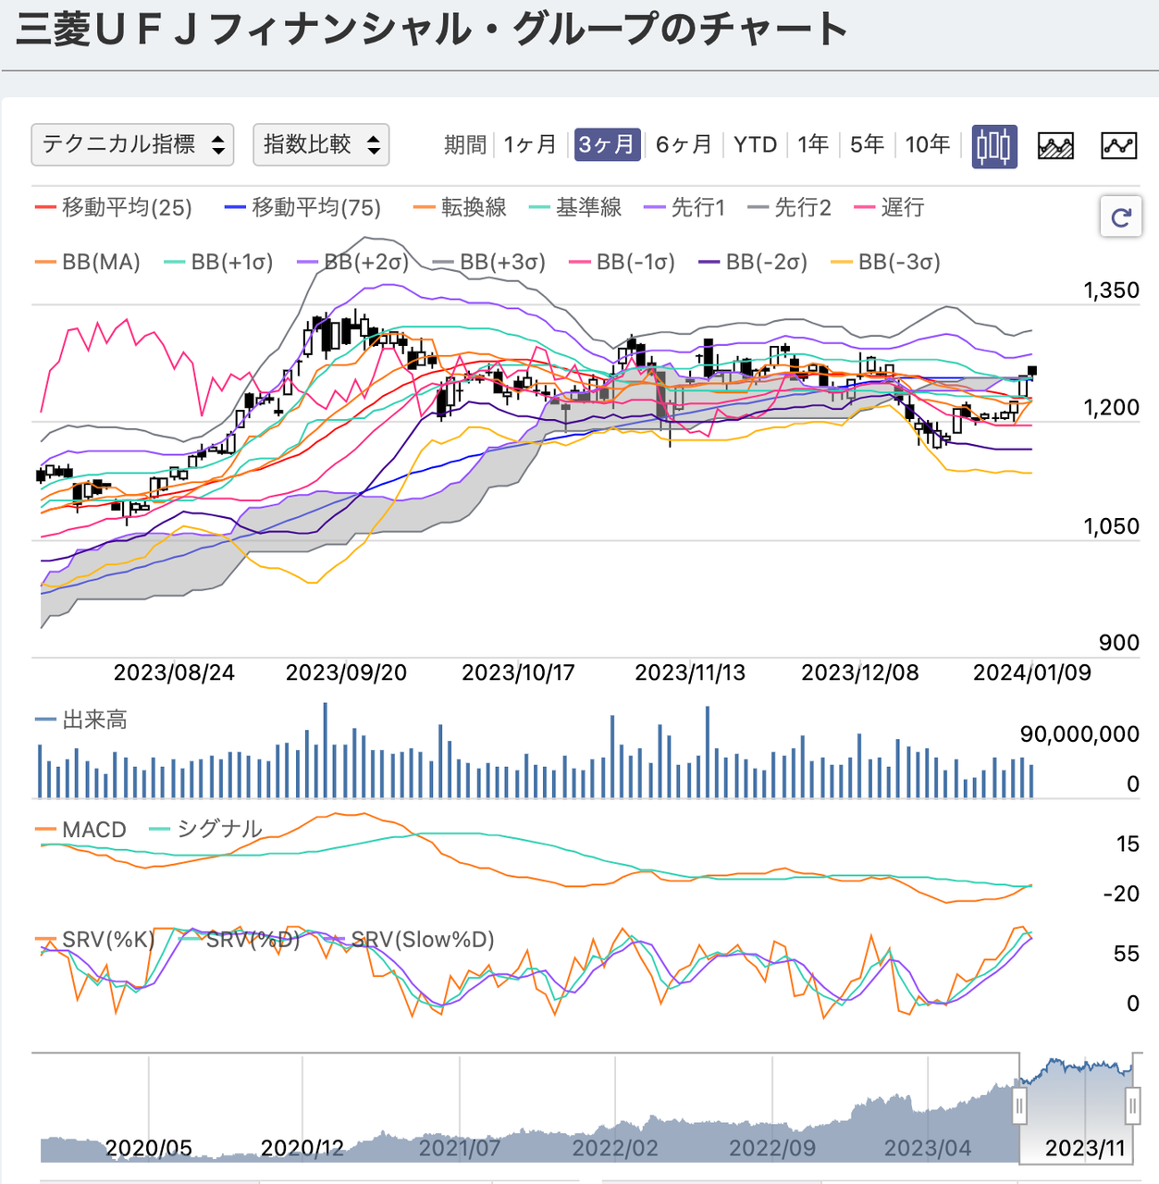This screenshot has height=1184, width=1159.
Task: Select the line chart type icon
Action: tap(1118, 145)
